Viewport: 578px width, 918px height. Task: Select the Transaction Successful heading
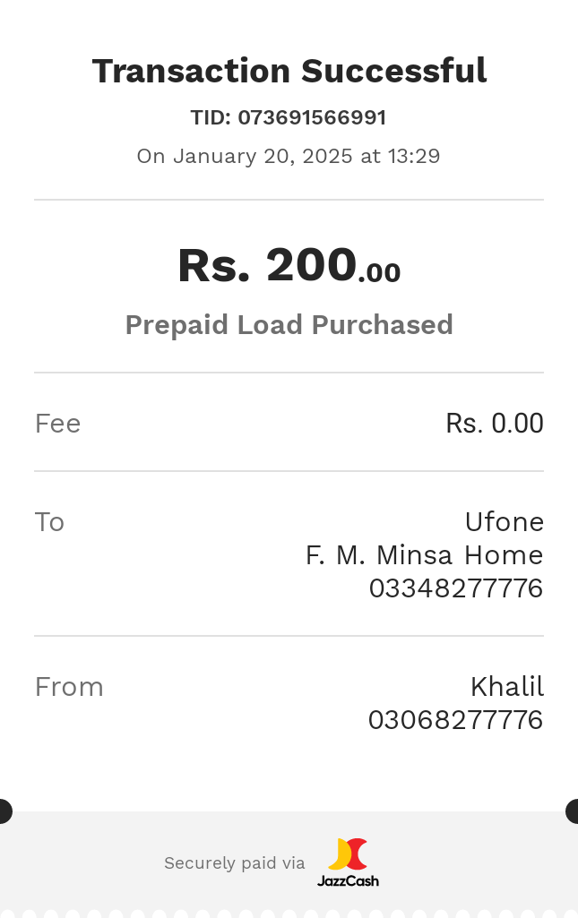pyautogui.click(x=289, y=71)
